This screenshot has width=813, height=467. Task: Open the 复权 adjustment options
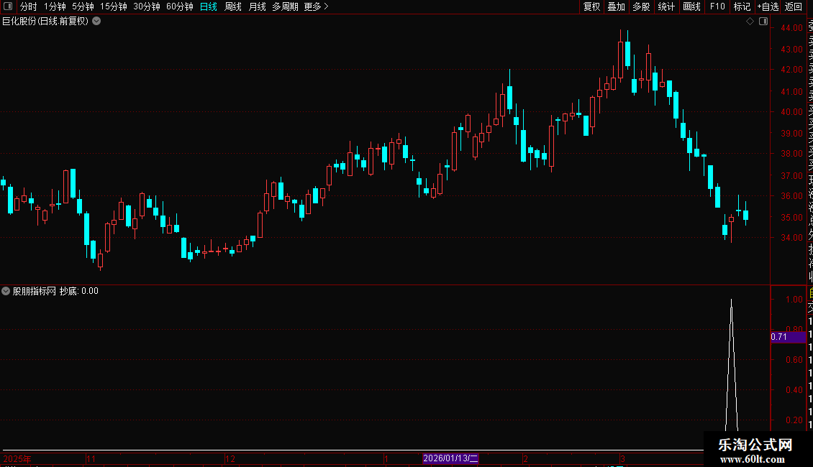pos(591,6)
